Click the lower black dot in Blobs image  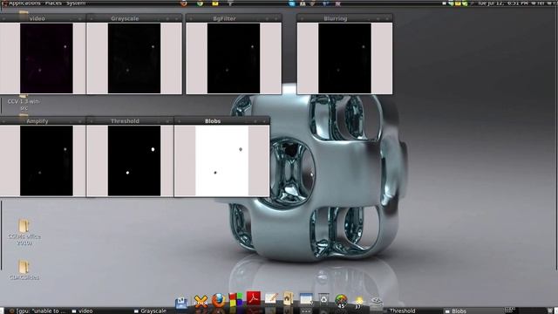click(215, 173)
